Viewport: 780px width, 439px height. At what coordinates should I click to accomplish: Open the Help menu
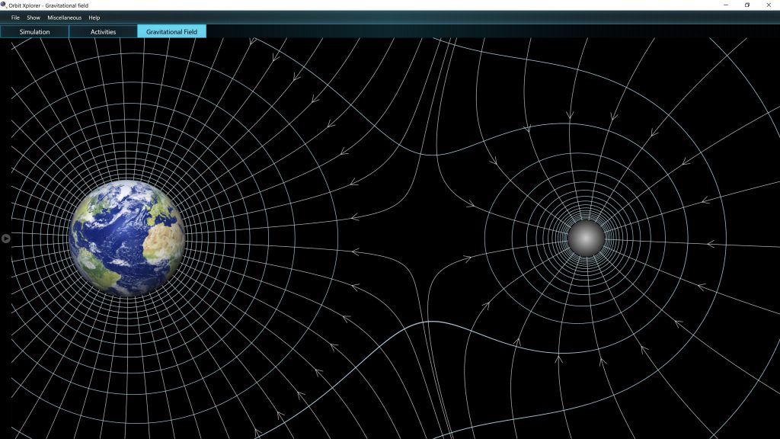[x=94, y=18]
